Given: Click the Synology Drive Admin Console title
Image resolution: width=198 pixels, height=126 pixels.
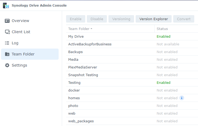Looking at the screenshot, I should tap(39, 6).
